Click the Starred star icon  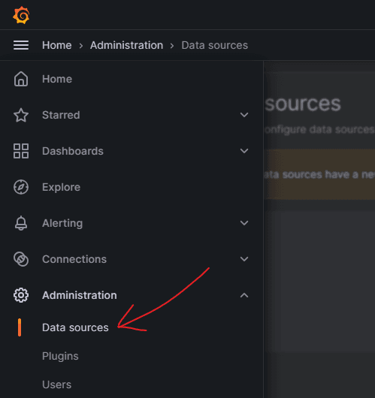21,115
